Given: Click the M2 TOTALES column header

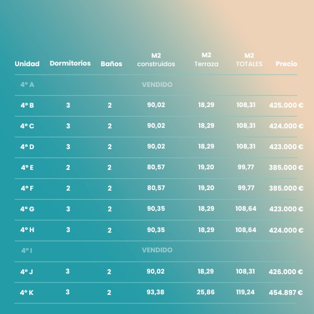Looking at the screenshot, I should pyautogui.click(x=249, y=59).
